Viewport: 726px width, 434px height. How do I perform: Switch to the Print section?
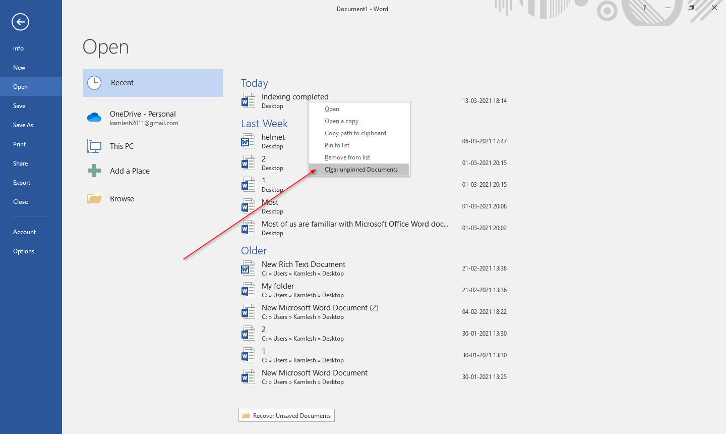point(19,144)
